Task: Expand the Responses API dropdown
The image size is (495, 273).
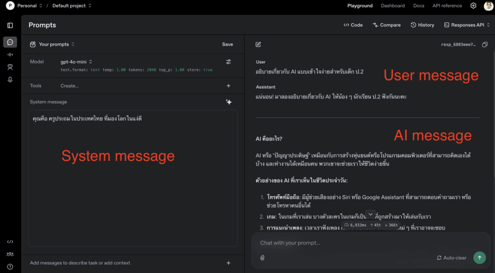Action: 466,25
